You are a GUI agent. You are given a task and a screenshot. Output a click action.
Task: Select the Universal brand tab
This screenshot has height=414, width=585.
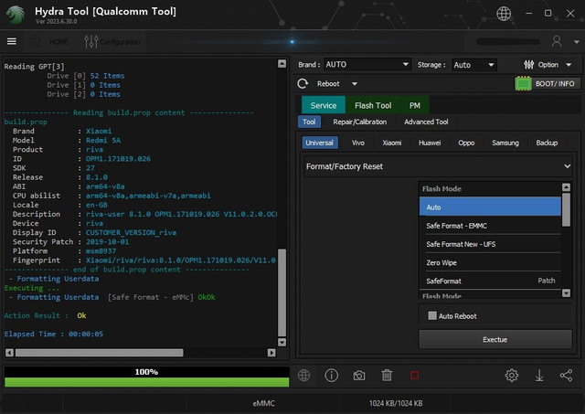tap(319, 143)
